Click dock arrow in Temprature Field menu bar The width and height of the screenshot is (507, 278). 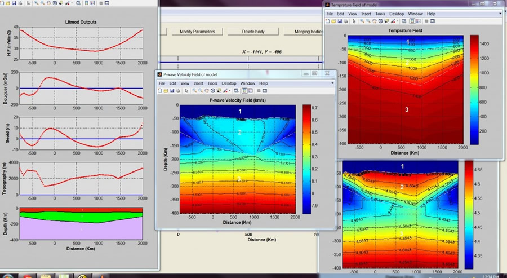click(500, 14)
